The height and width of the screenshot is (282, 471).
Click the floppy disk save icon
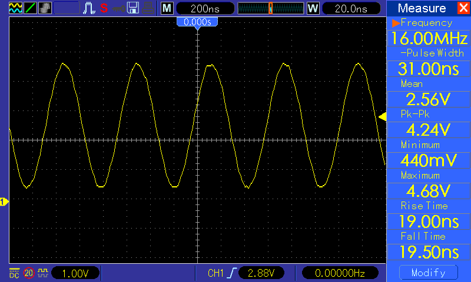coord(133,8)
